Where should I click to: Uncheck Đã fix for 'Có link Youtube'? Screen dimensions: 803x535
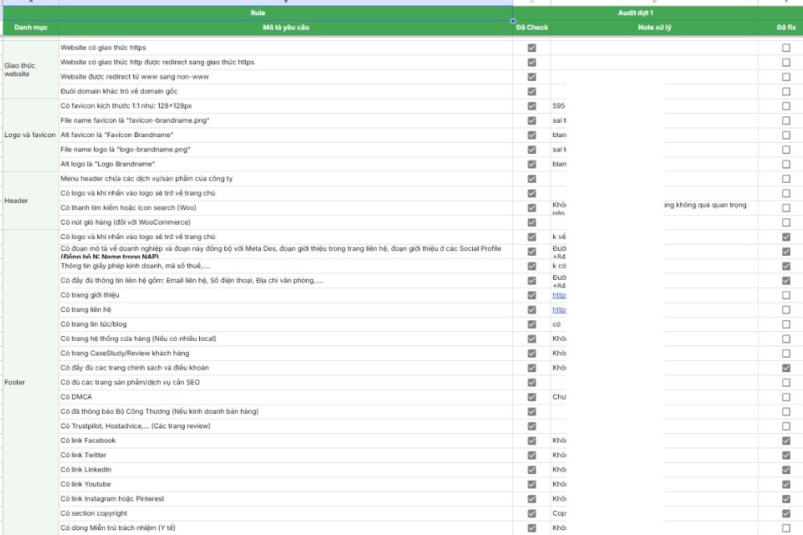point(786,484)
